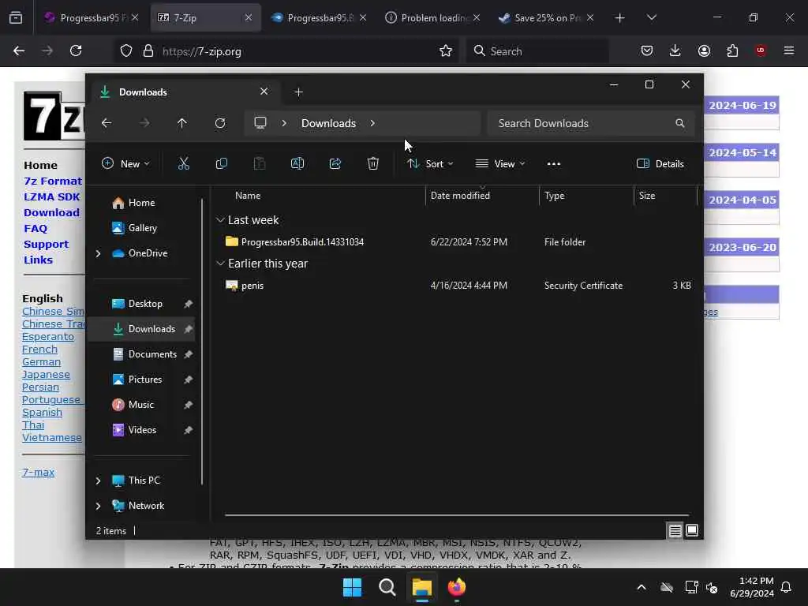
Task: Refresh the Downloads folder view
Action: [220, 123]
